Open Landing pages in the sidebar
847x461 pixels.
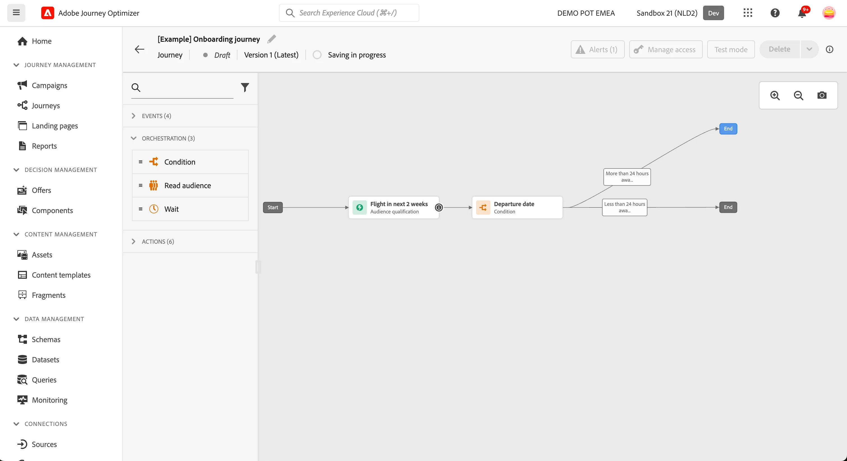click(54, 126)
